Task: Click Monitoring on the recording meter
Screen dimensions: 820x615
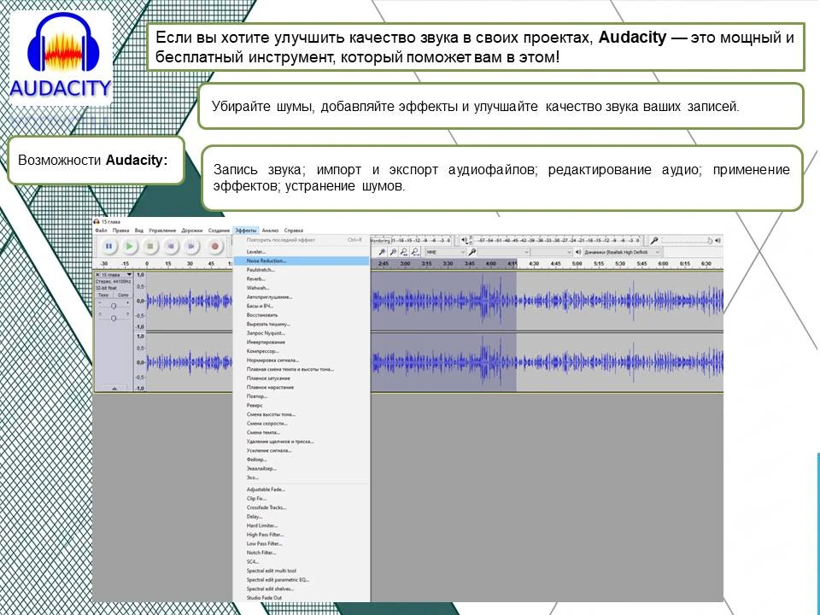Action: [x=381, y=241]
